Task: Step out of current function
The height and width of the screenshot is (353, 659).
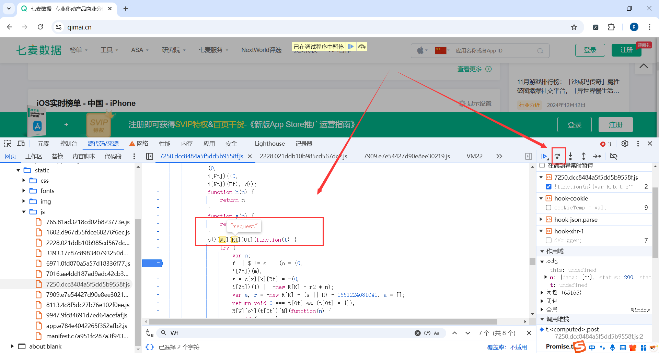Action: click(583, 156)
